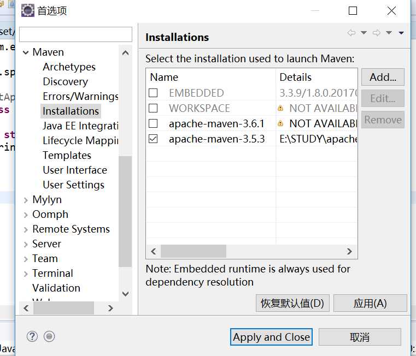Viewport: 416px width, 356px height.
Task: Click the Details column header
Action: pyautogui.click(x=317, y=77)
